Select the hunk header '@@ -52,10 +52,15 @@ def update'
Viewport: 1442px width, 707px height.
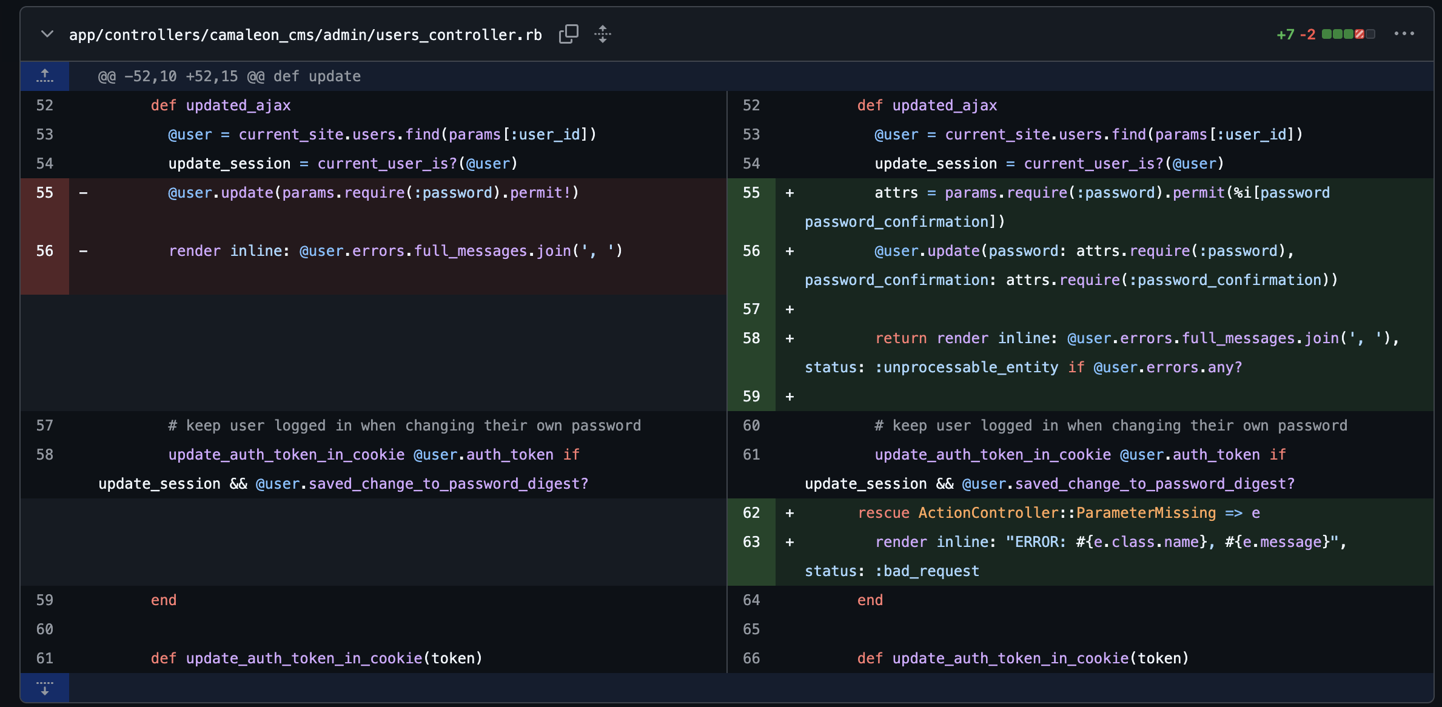pyautogui.click(x=229, y=76)
